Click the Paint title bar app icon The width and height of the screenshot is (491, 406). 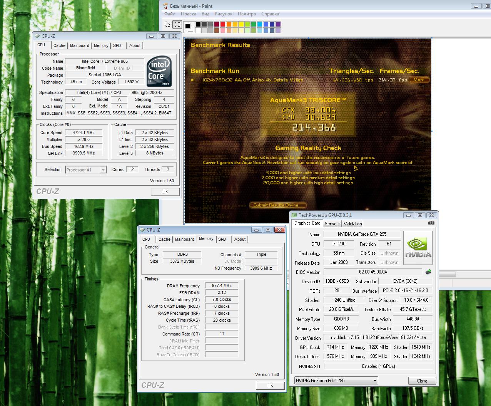(165, 6)
